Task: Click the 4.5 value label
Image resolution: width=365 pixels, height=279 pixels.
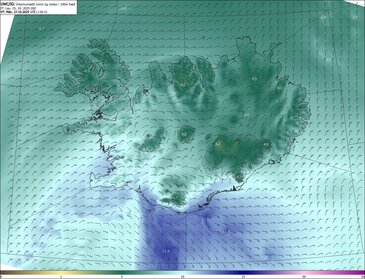Action: tap(254, 78)
